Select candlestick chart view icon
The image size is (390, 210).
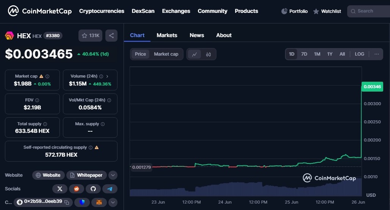[x=208, y=54]
